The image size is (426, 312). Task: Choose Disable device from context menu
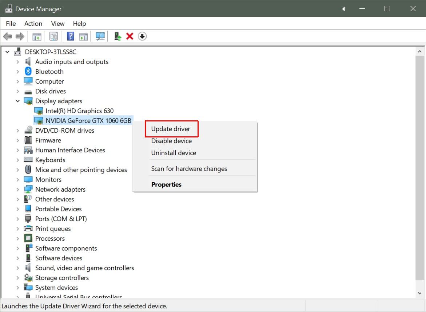pyautogui.click(x=171, y=141)
